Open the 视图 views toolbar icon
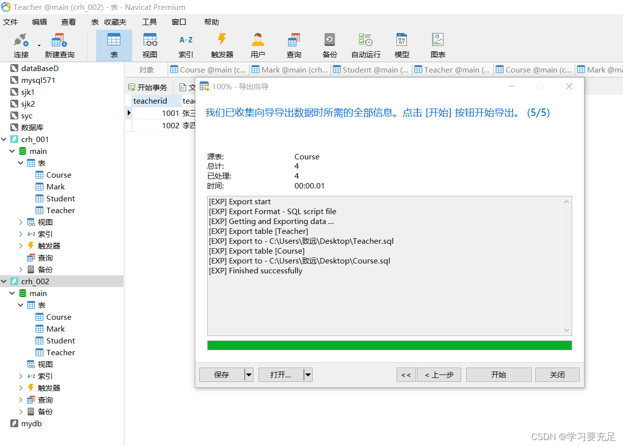 click(x=150, y=45)
